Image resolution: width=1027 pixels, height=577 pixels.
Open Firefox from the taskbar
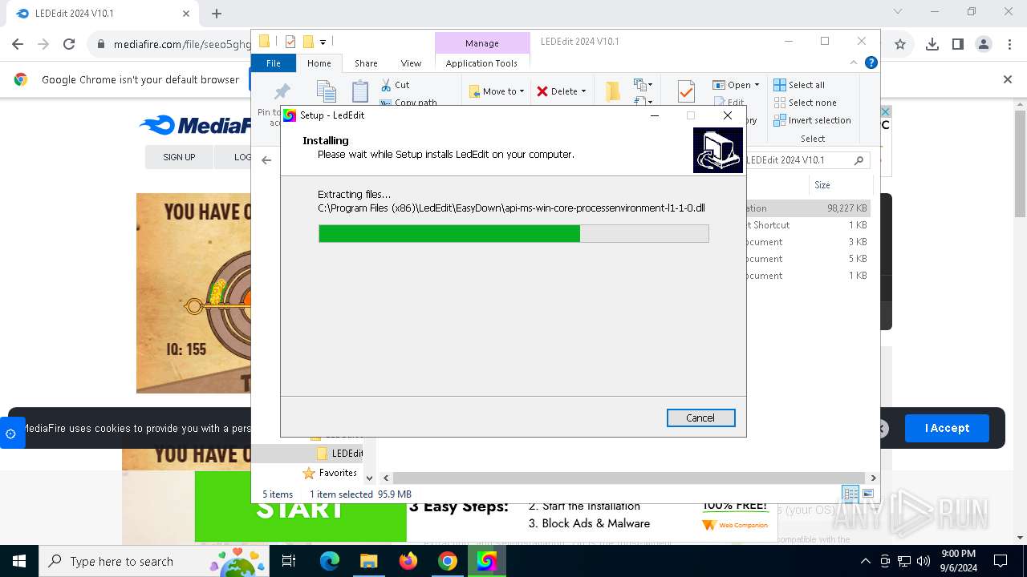coord(408,561)
